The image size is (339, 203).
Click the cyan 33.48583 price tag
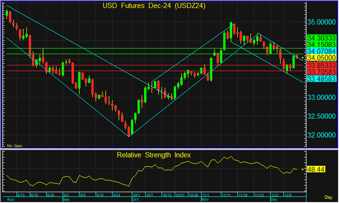pos(321,78)
